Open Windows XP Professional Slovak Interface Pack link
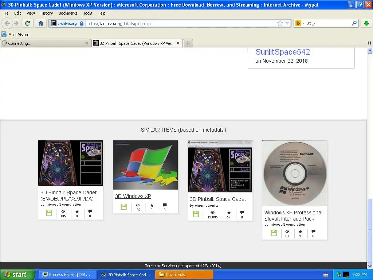 click(293, 215)
